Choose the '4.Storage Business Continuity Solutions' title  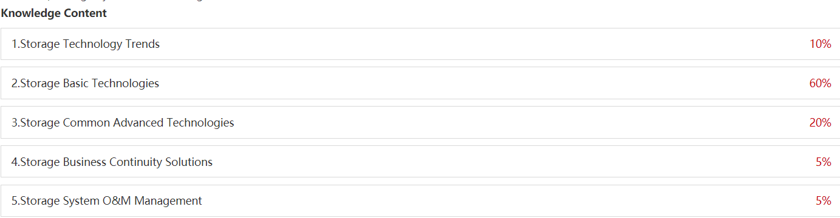click(x=112, y=162)
